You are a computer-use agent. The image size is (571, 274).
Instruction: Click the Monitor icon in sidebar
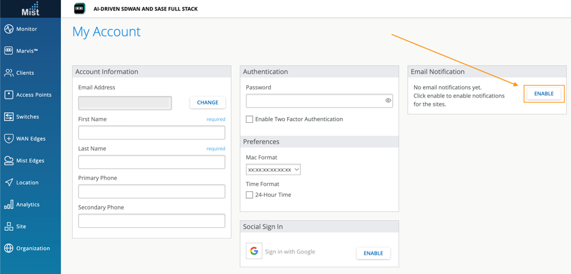tap(8, 29)
